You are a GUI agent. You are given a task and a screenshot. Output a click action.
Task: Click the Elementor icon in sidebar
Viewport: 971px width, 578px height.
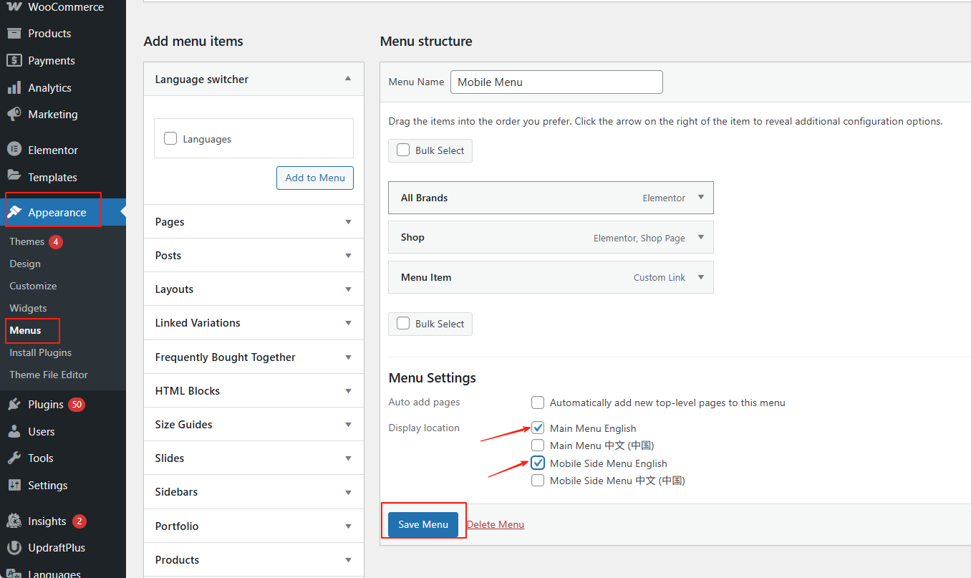14,150
